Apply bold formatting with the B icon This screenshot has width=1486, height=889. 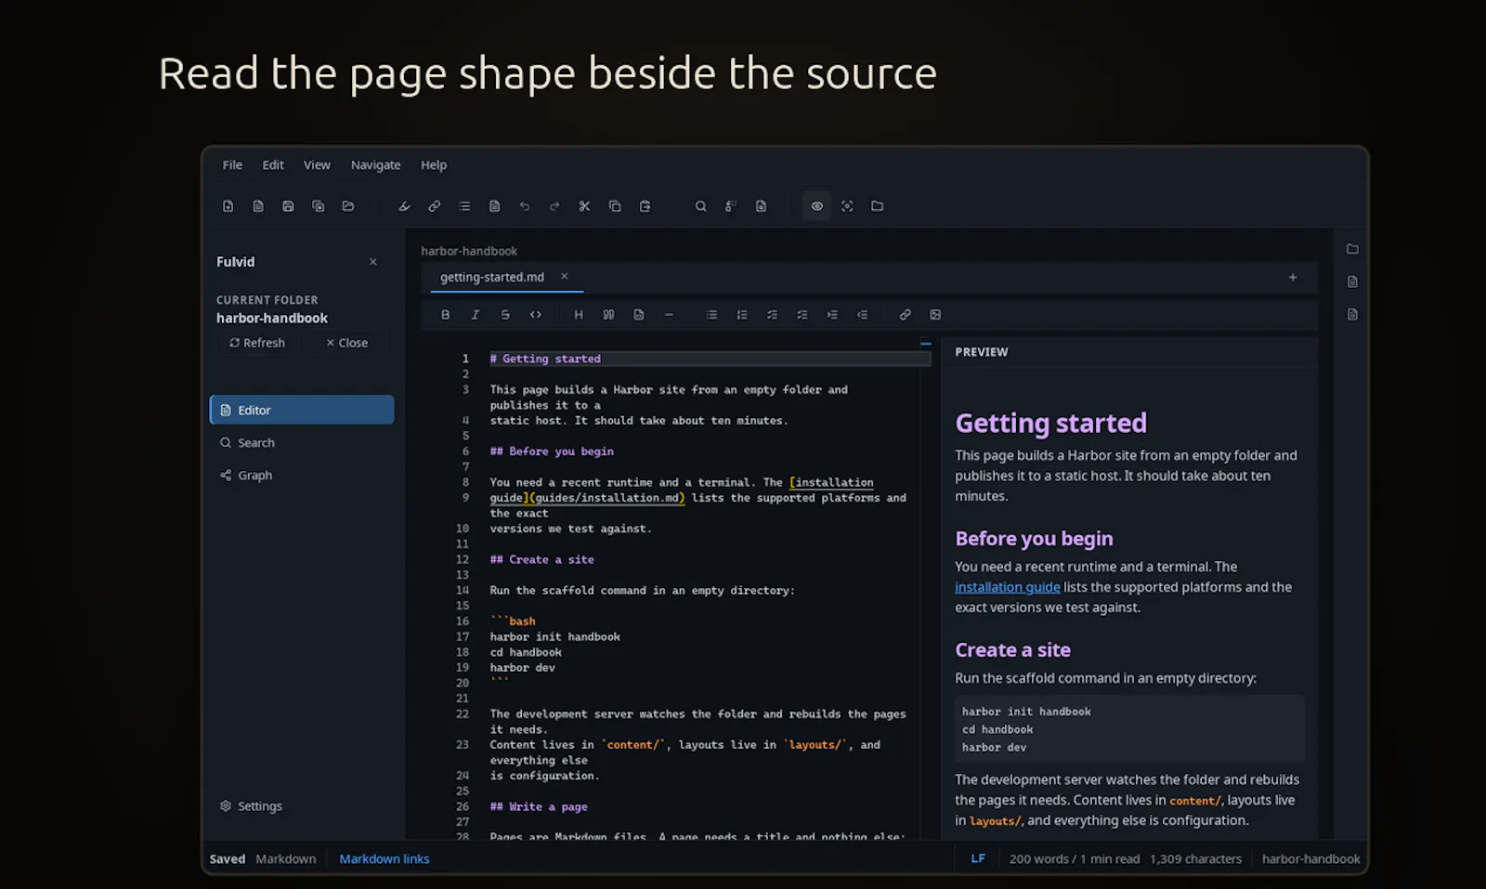click(x=446, y=315)
